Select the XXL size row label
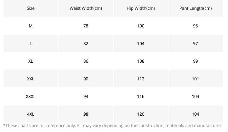Viewport: 228px width, 132px height. 31,79
